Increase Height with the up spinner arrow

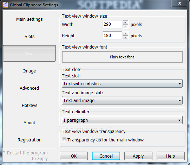point(125,34)
